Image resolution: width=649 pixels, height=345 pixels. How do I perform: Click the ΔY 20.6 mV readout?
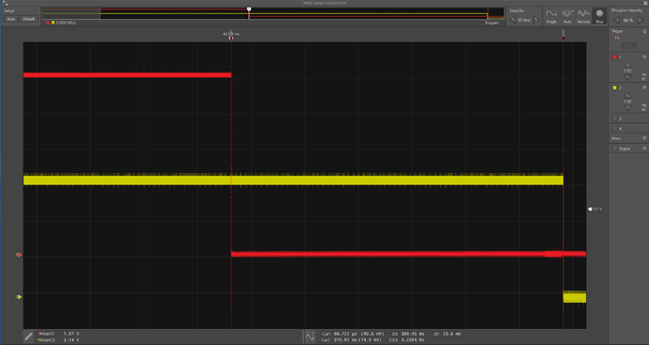[448, 334]
